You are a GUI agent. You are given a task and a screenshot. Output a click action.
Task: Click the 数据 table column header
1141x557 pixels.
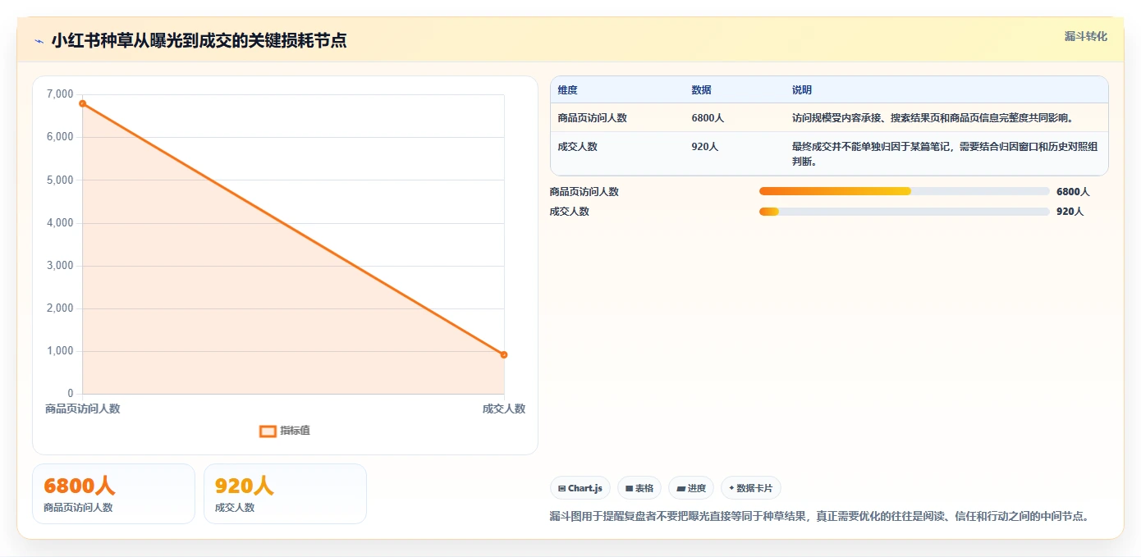[702, 90]
